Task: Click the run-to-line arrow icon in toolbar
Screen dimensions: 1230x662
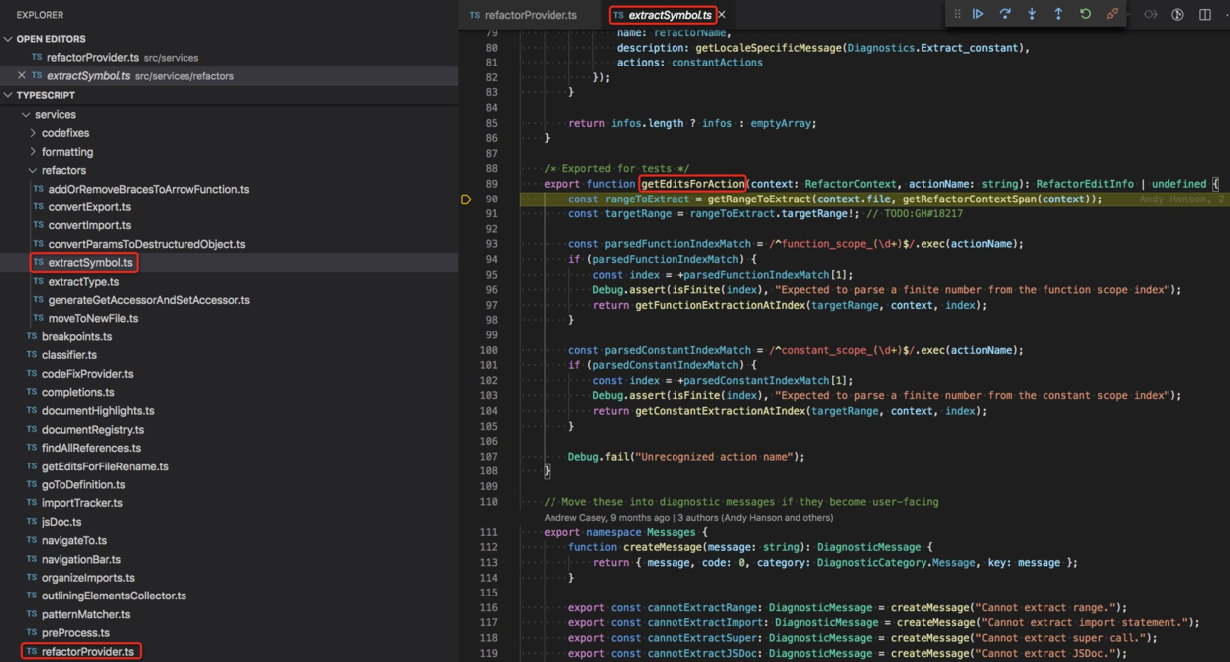Action: pos(1150,14)
